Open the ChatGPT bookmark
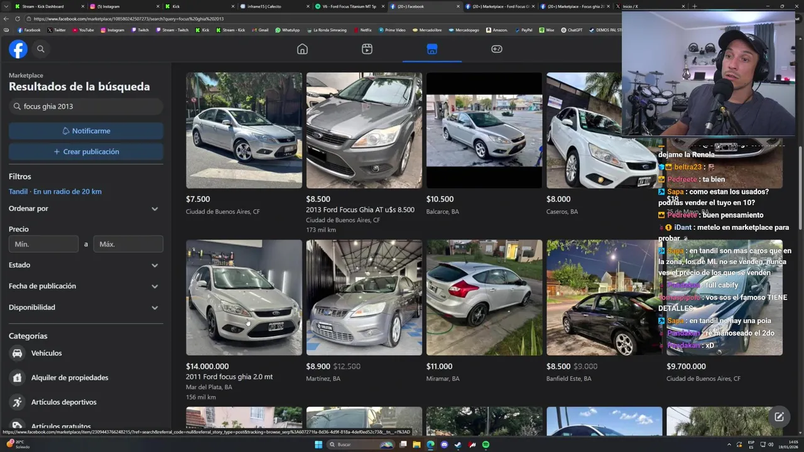Viewport: 804px width, 452px height. pyautogui.click(x=572, y=30)
